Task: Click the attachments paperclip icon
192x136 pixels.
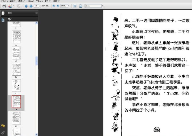Action: pyautogui.click(x=3, y=132)
